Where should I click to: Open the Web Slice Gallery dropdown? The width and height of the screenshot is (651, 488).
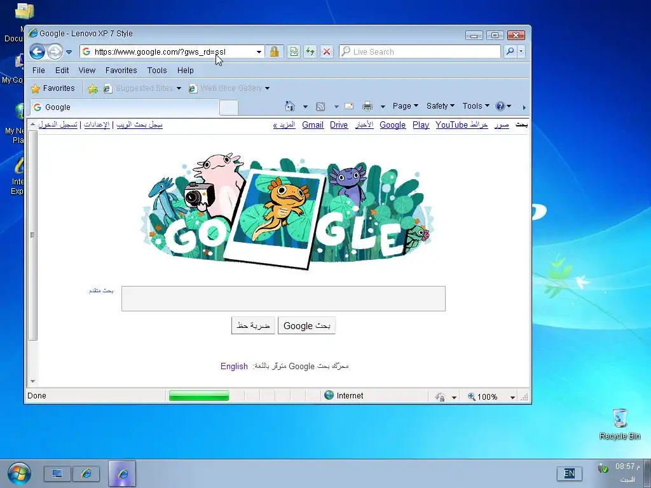[229, 88]
